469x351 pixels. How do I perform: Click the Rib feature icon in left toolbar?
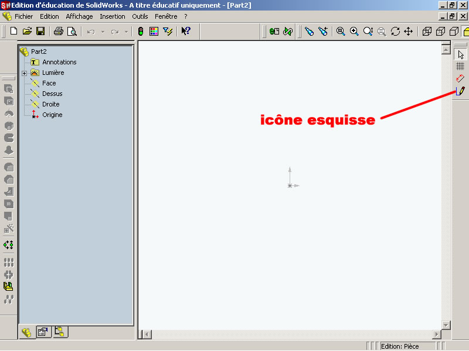point(9,192)
